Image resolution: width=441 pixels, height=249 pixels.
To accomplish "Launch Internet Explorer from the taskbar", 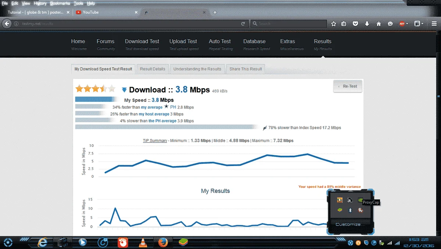I will point(43,242).
